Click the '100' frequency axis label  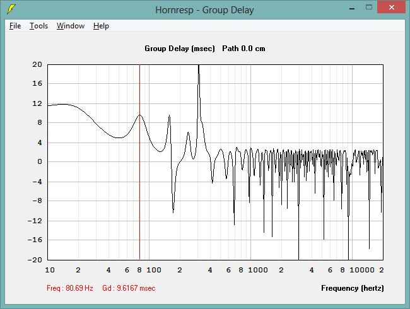point(154,270)
